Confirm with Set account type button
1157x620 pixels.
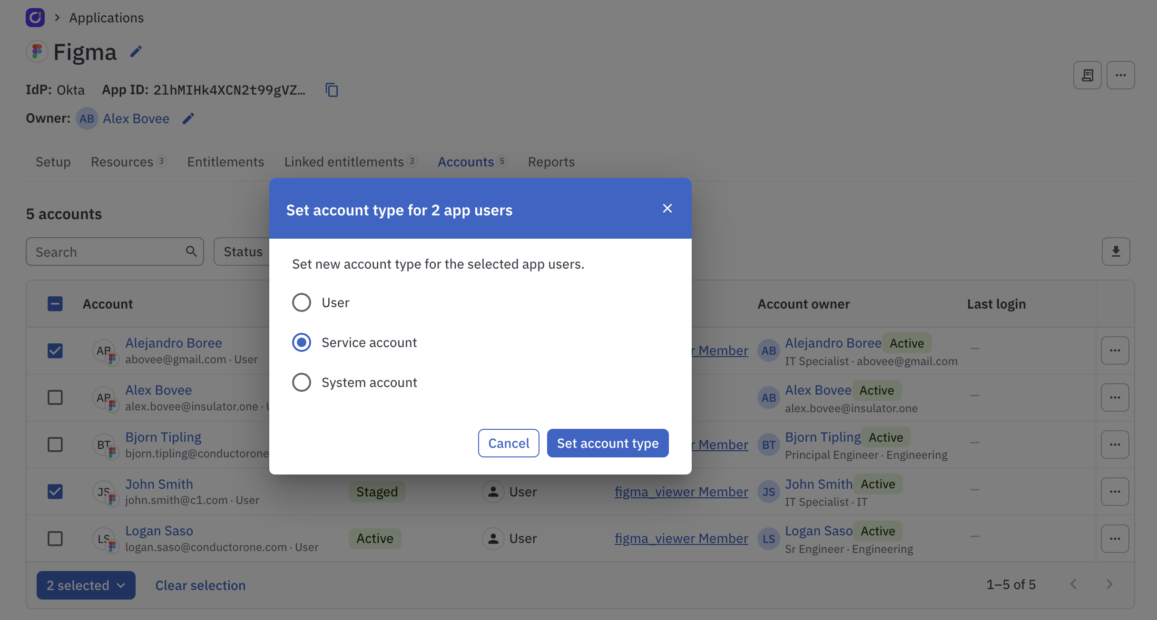[608, 443]
